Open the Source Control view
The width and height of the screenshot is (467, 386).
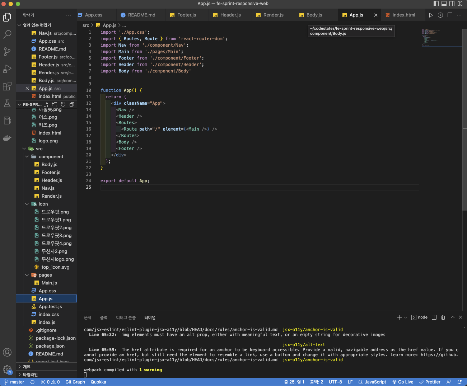pyautogui.click(x=7, y=51)
